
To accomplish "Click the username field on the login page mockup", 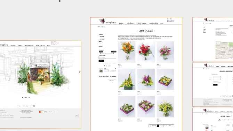I will click(x=217, y=77).
